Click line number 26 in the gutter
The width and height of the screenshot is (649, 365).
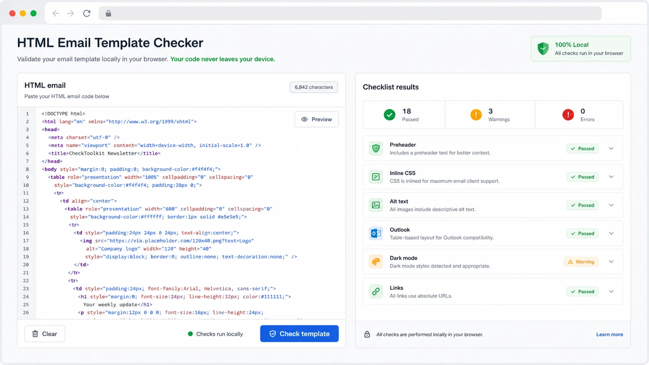coord(26,313)
